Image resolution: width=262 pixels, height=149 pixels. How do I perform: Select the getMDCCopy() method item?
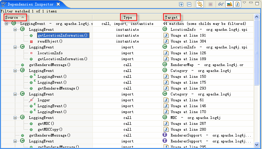[x=50, y=130]
